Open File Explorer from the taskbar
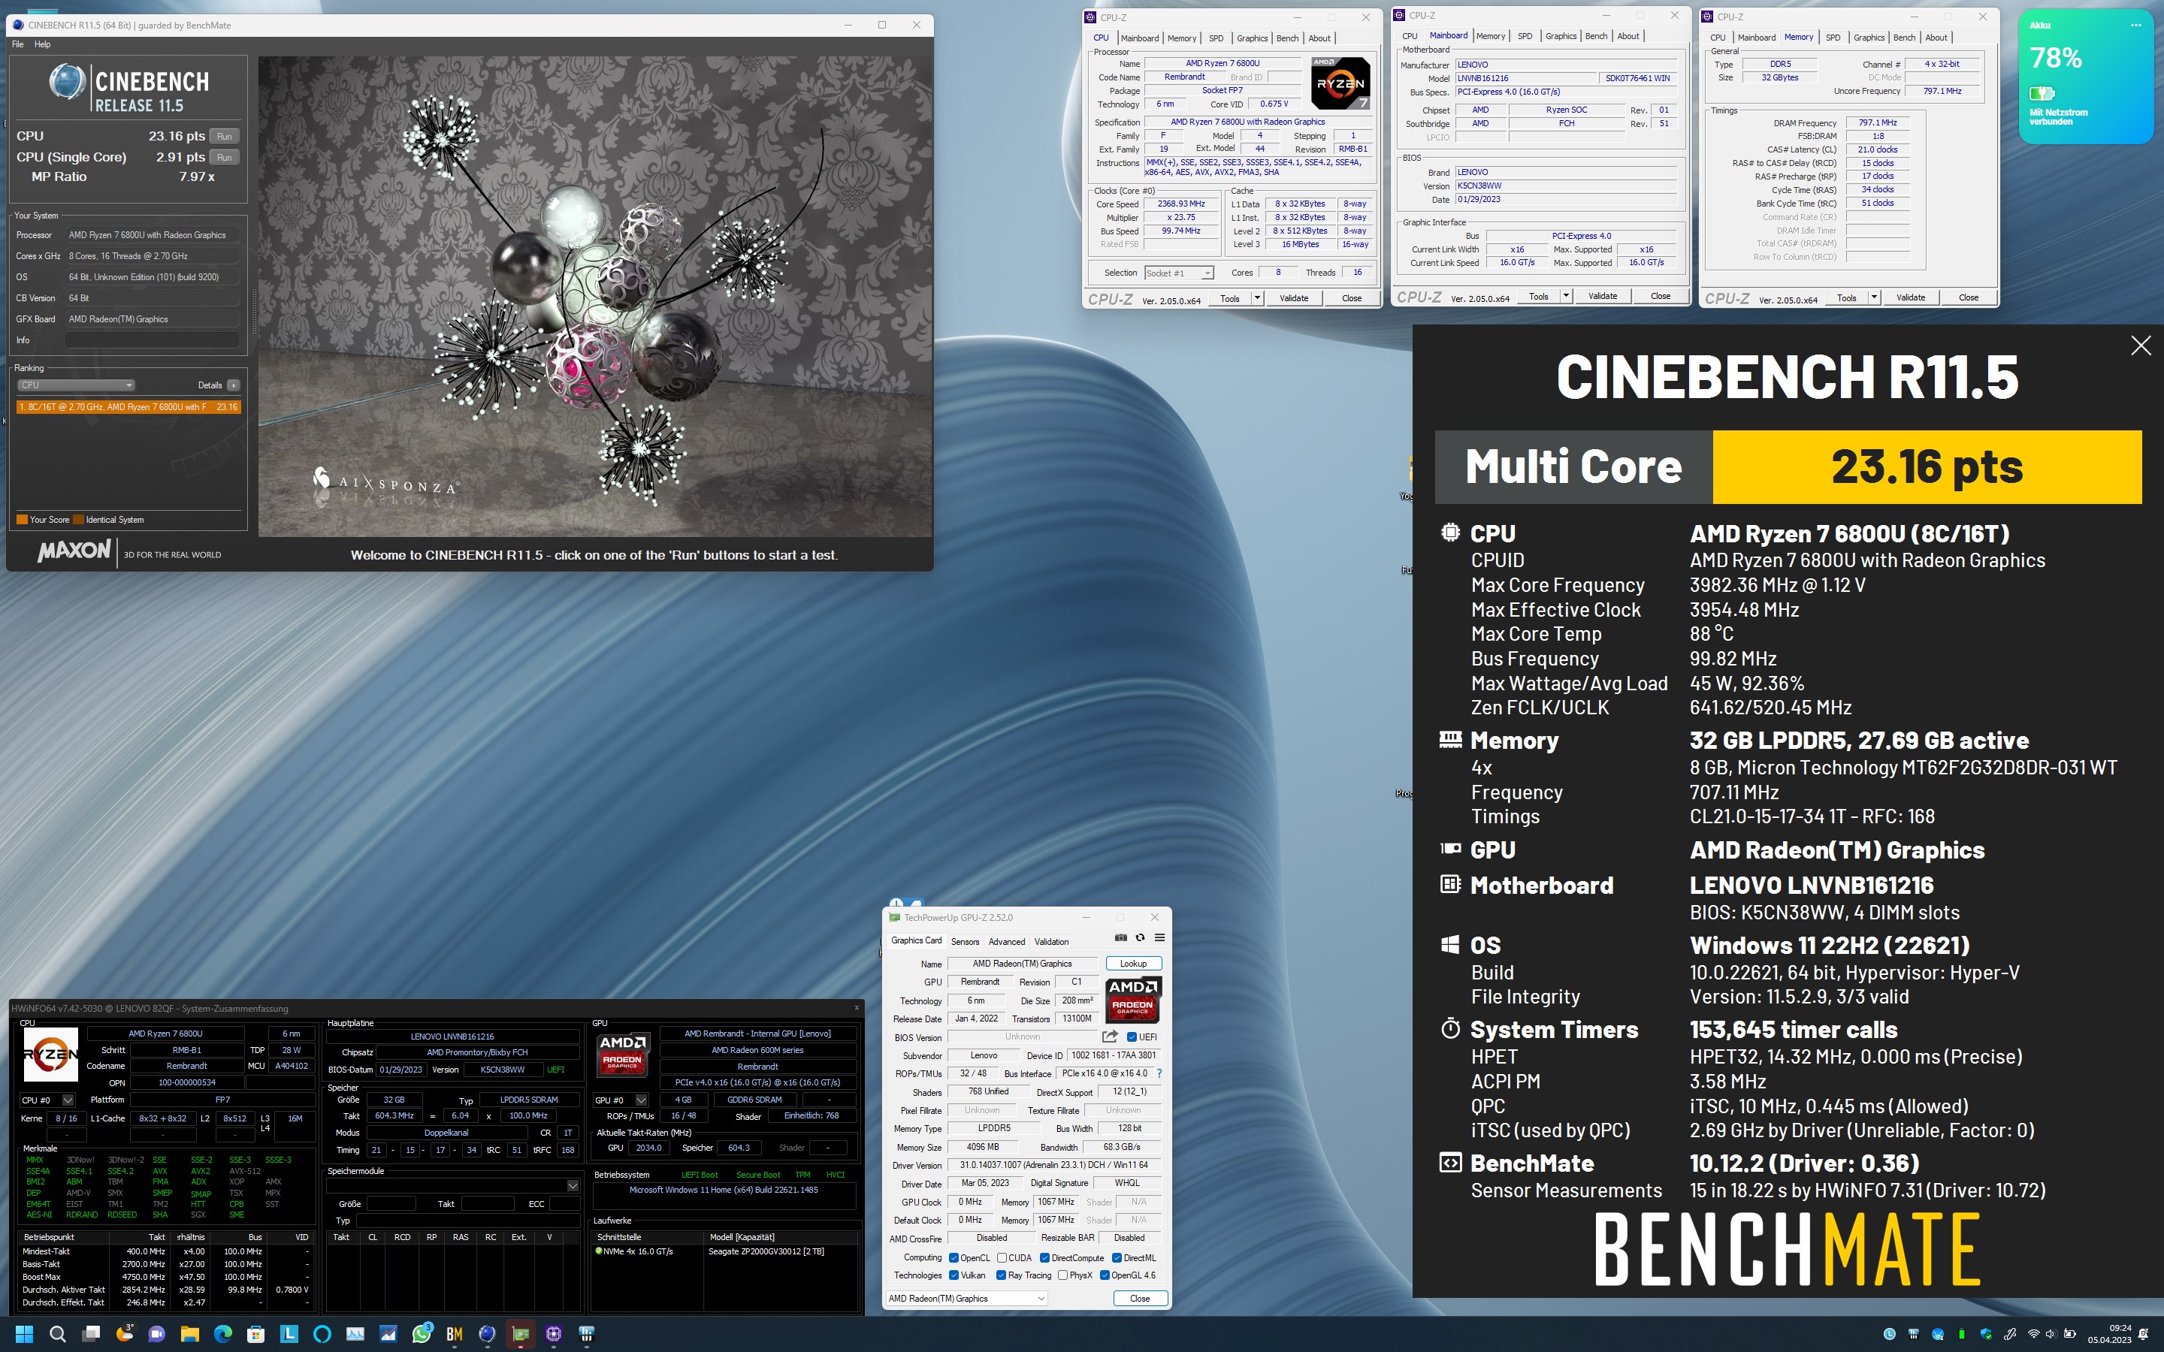2164x1352 pixels. pyautogui.click(x=189, y=1334)
